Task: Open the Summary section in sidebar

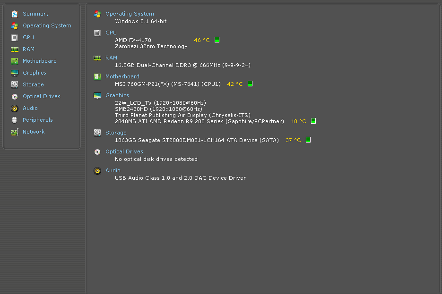Action: coord(36,14)
